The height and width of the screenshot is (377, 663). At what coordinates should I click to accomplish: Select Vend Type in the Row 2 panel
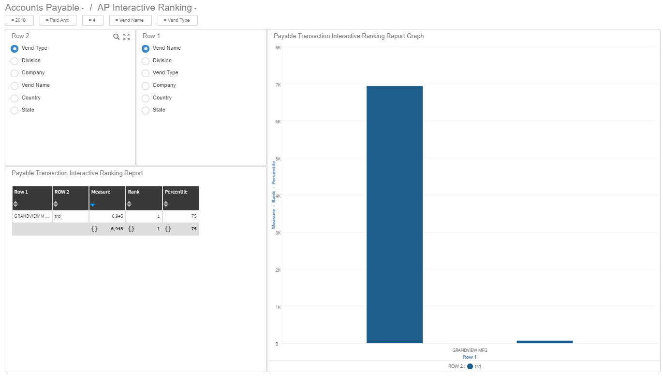coord(15,48)
